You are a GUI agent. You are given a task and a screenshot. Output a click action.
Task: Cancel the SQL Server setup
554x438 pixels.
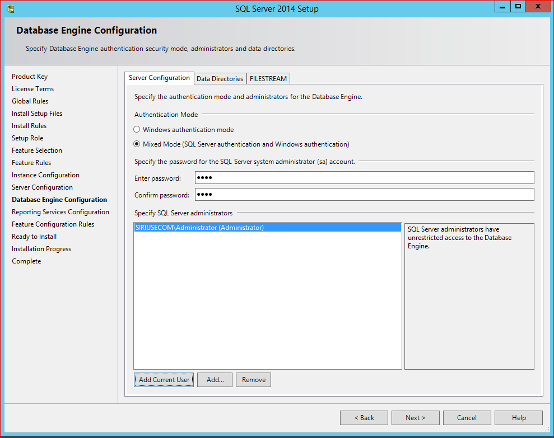[467, 418]
